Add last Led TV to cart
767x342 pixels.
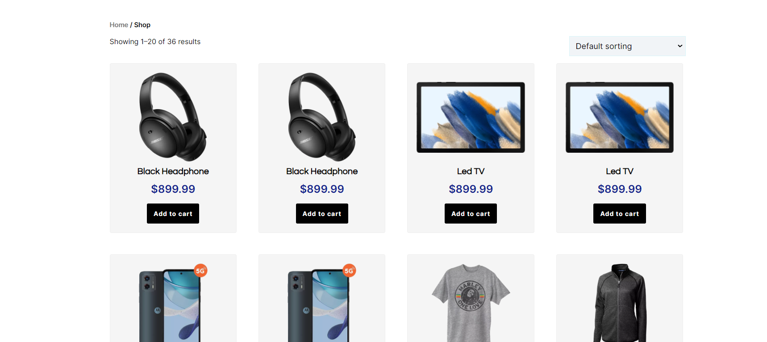point(620,214)
